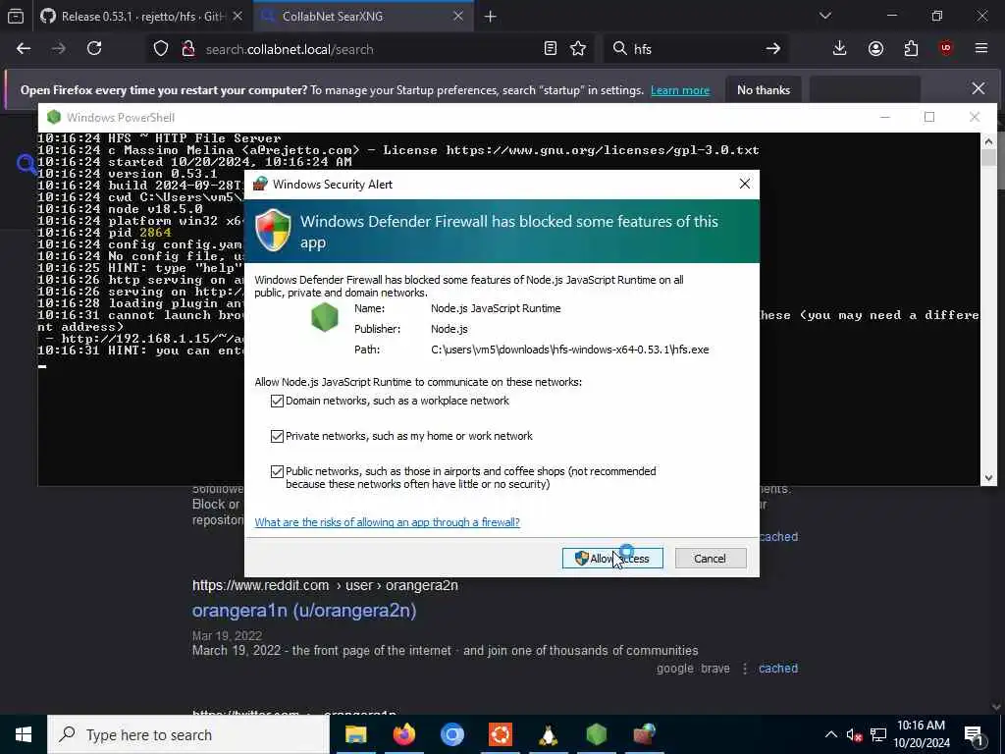Open Ubuntu app in the taskbar
This screenshot has width=1005, height=754.
[x=500, y=734]
